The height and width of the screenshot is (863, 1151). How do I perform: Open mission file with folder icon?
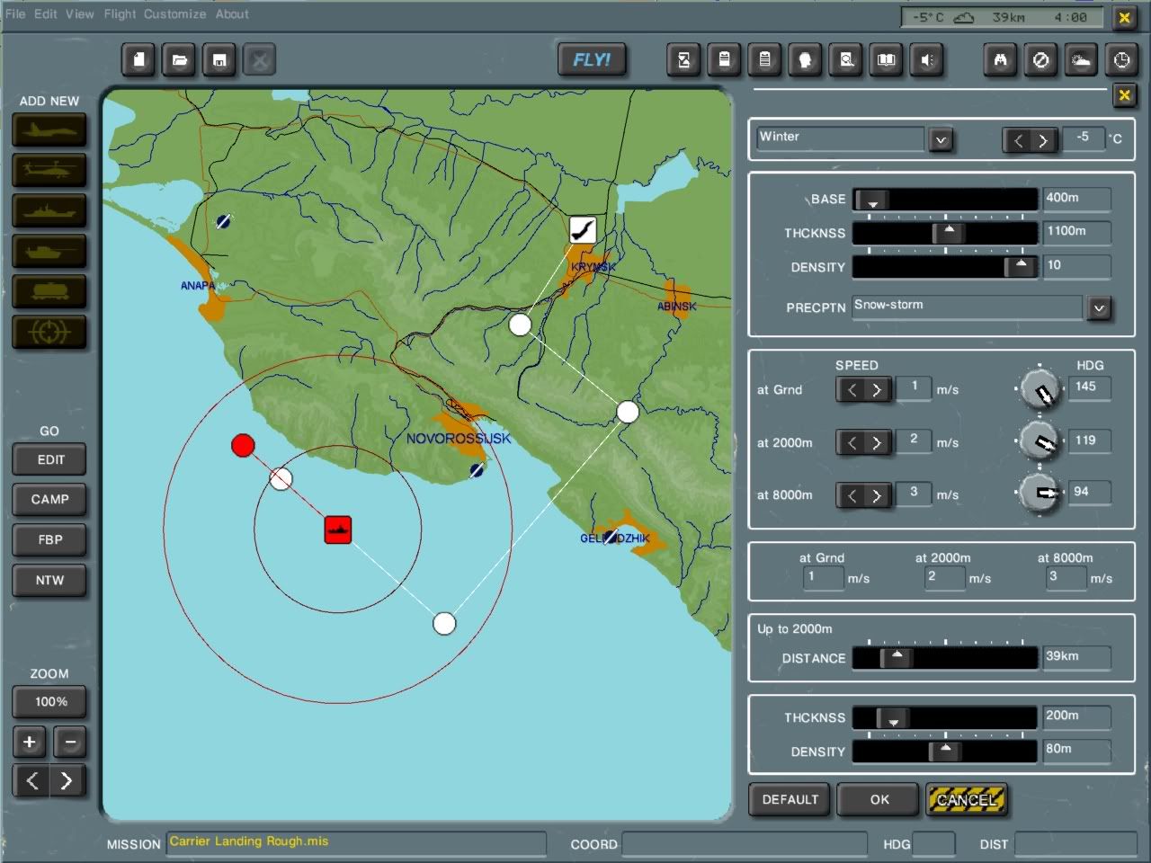click(180, 60)
